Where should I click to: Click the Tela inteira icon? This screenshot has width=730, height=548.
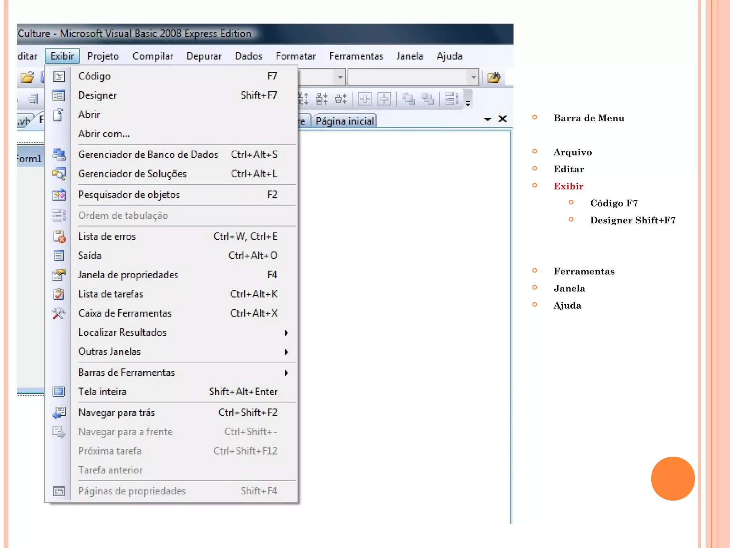[59, 392]
